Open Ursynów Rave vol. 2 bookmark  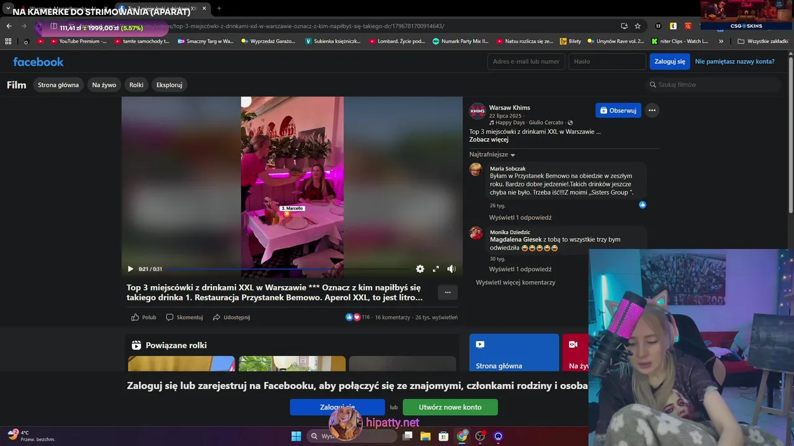[x=615, y=42]
